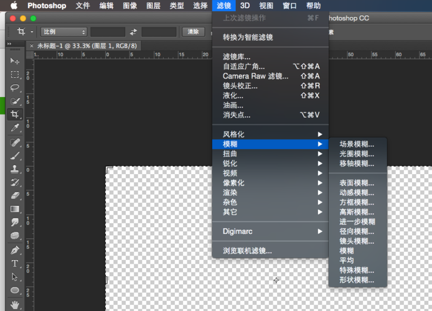This screenshot has width=432, height=311.
Task: Select the Eraser tool
Action: point(14,196)
